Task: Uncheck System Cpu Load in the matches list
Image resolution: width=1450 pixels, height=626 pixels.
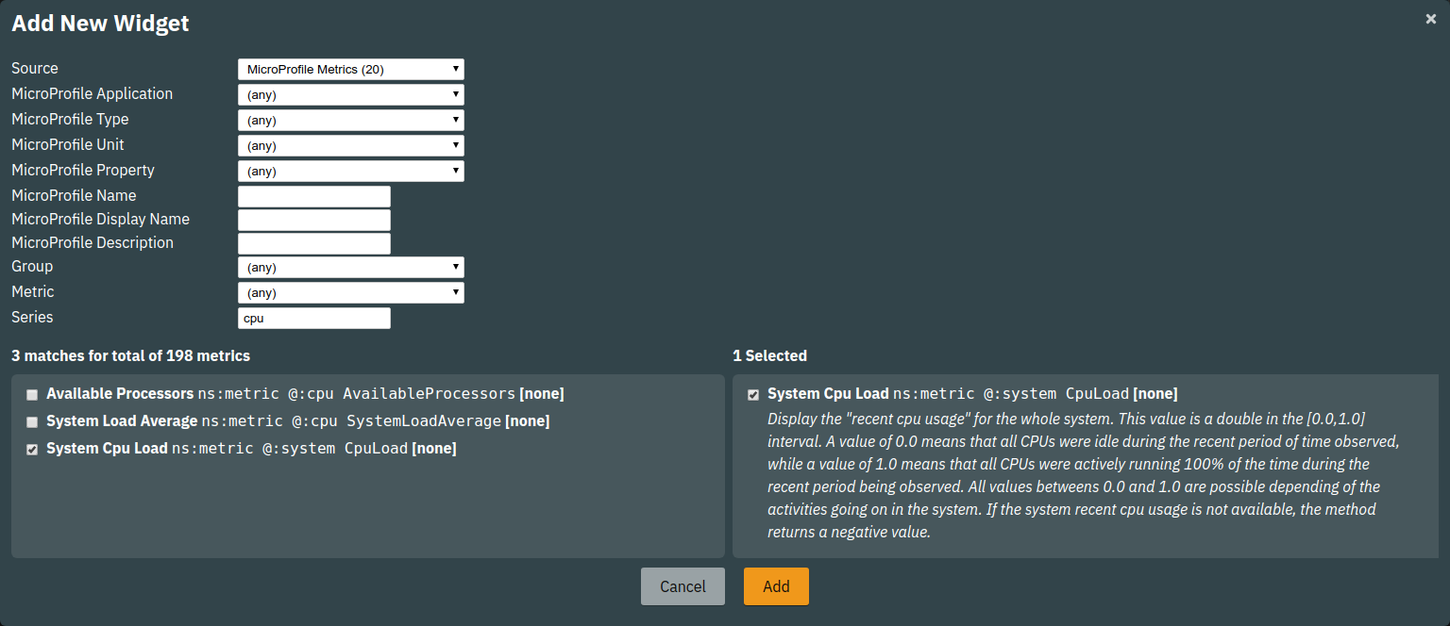Action: [x=31, y=450]
